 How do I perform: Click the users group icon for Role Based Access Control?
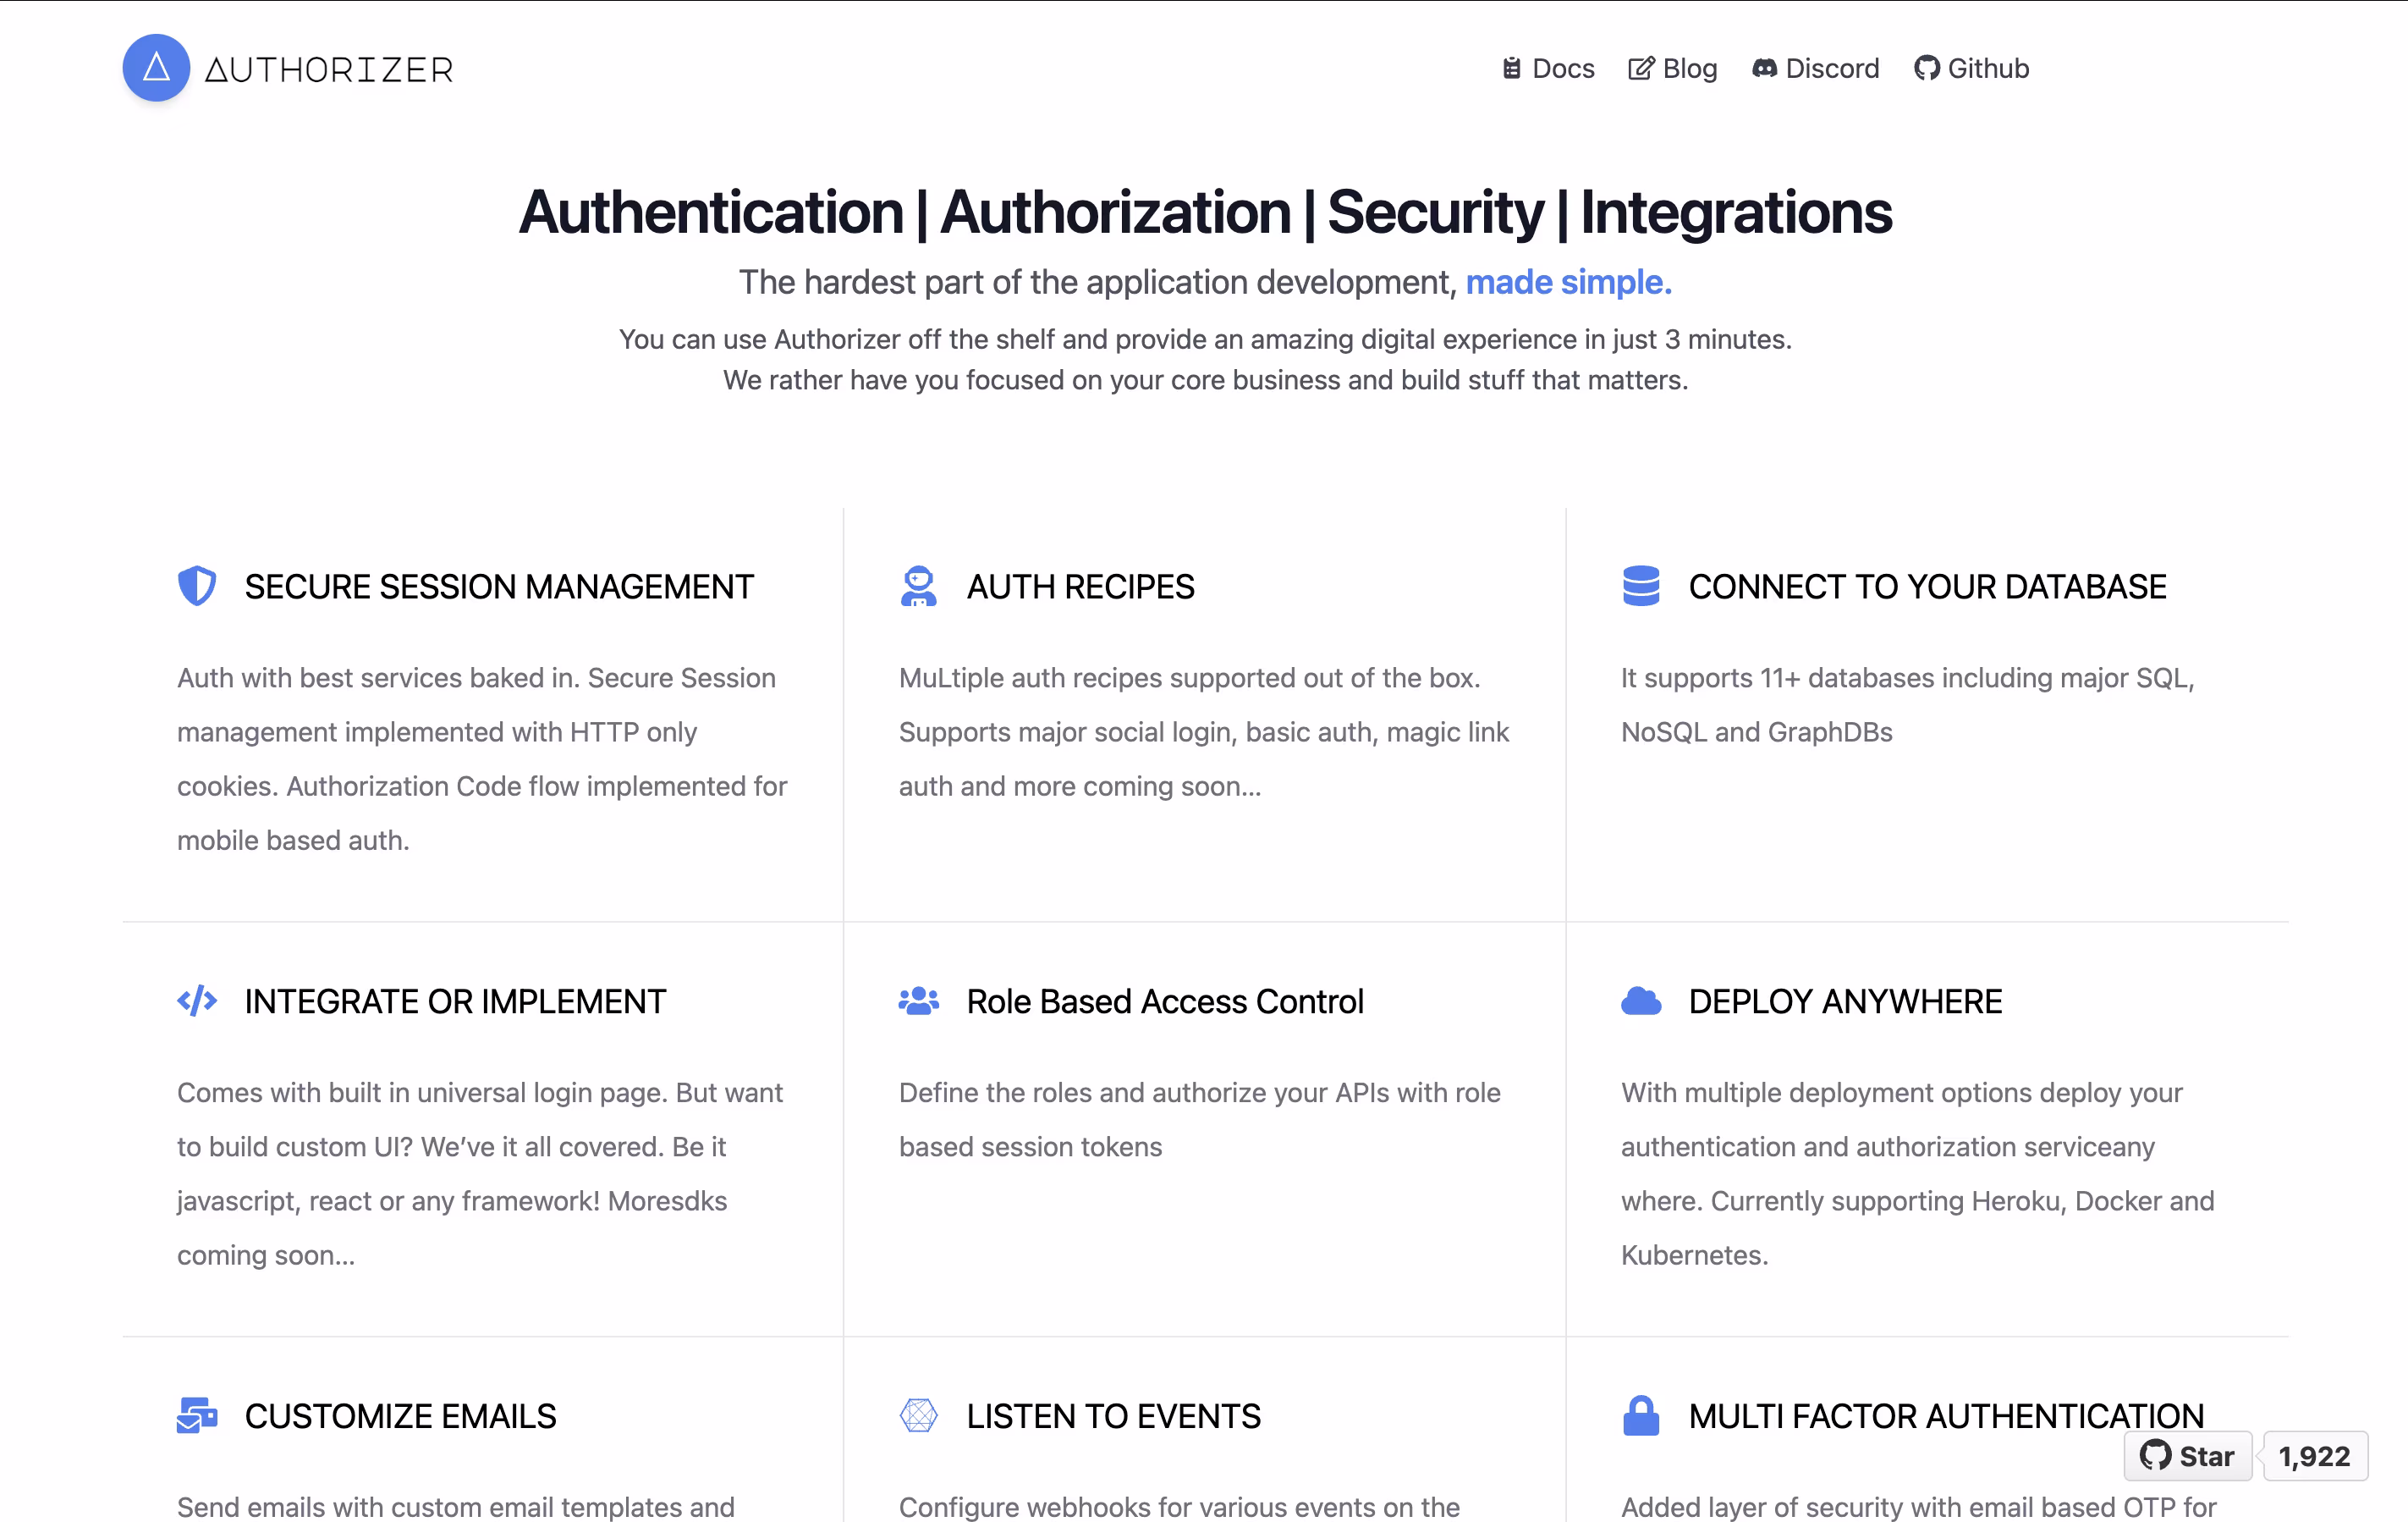[918, 1001]
